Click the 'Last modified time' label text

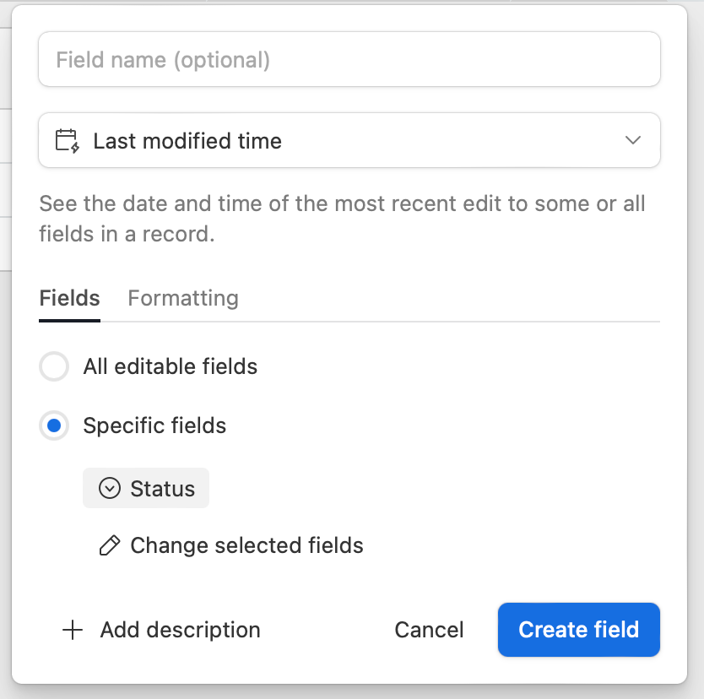click(x=187, y=141)
